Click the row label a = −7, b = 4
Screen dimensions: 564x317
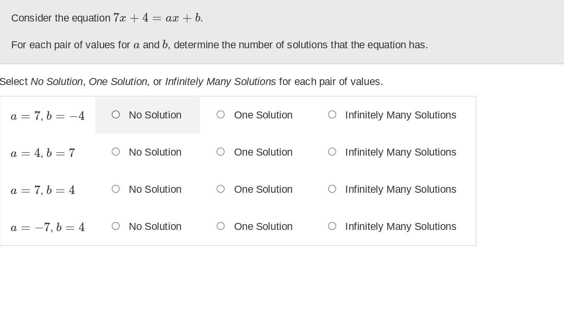tap(47, 227)
